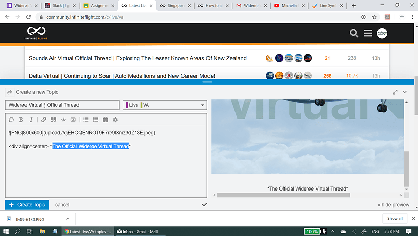The image size is (418, 236).
Task: Open Windows Start menu
Action: 6,231
